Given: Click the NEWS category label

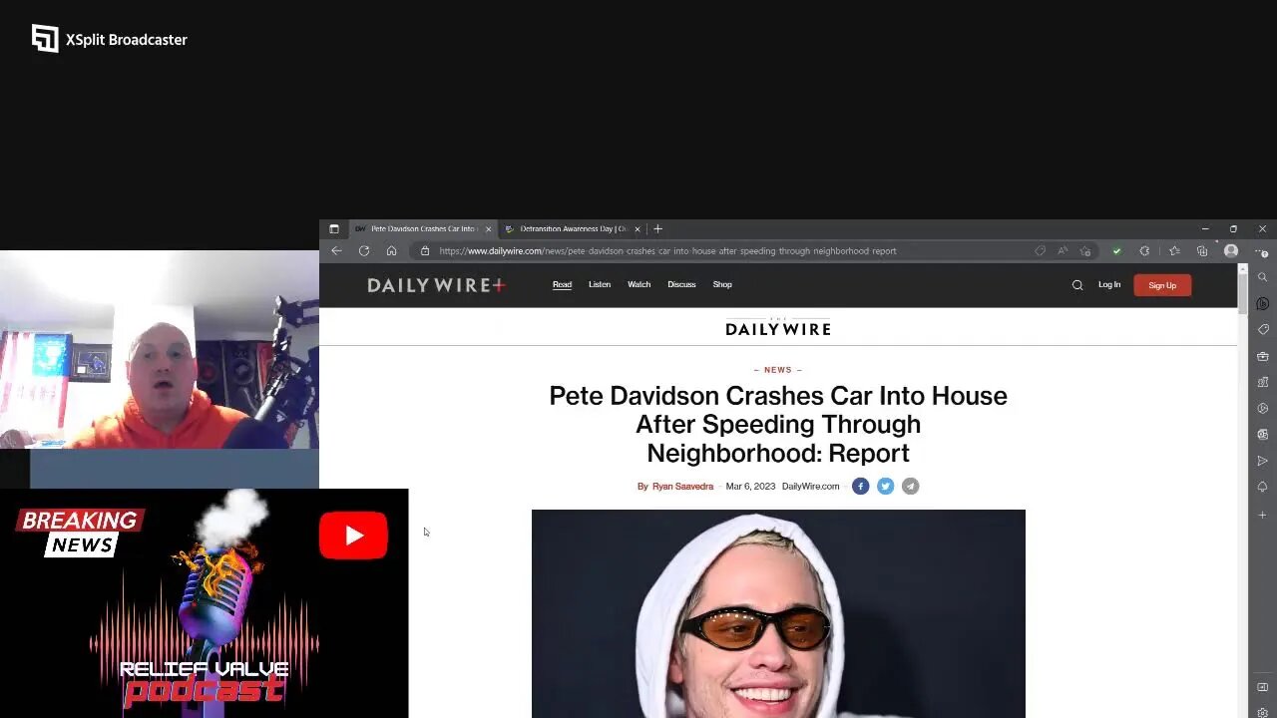Looking at the screenshot, I should 778,370.
